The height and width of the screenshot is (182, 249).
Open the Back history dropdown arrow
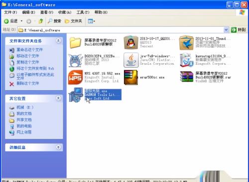[21, 21]
